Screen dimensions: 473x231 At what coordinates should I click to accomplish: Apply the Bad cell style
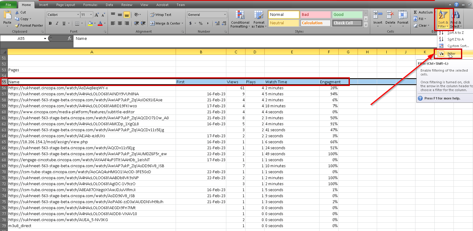point(315,15)
